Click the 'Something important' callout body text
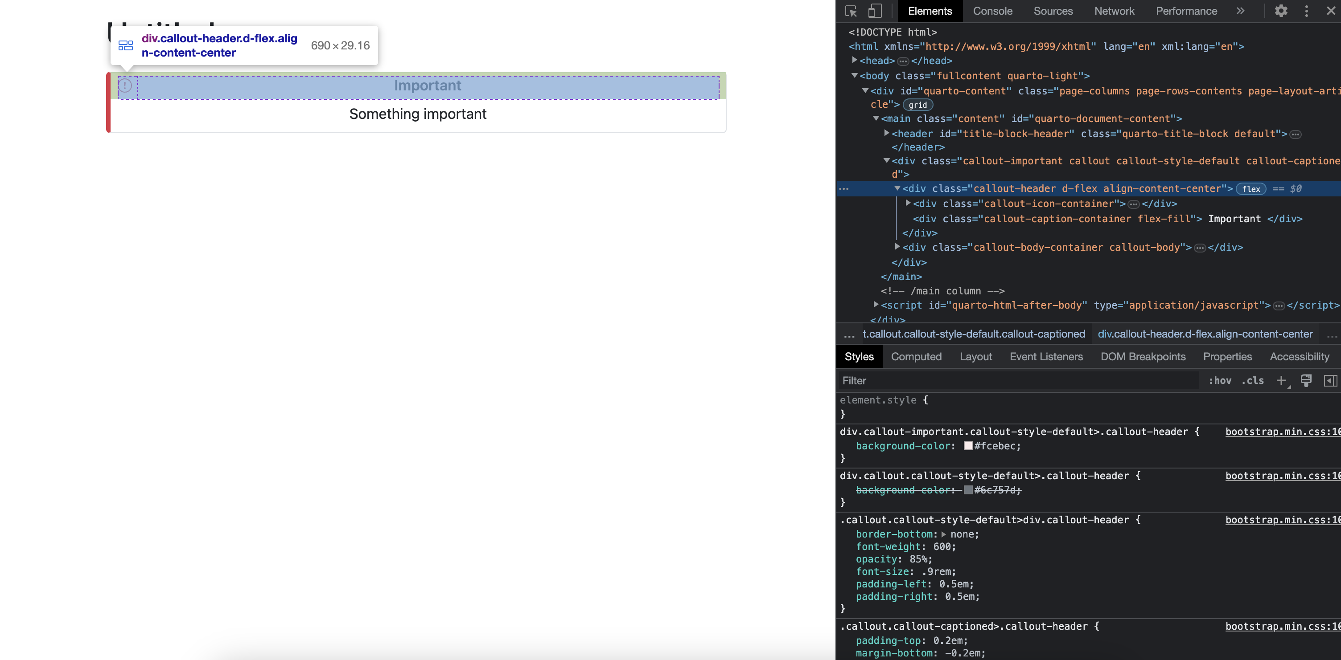The height and width of the screenshot is (660, 1341). pos(417,114)
